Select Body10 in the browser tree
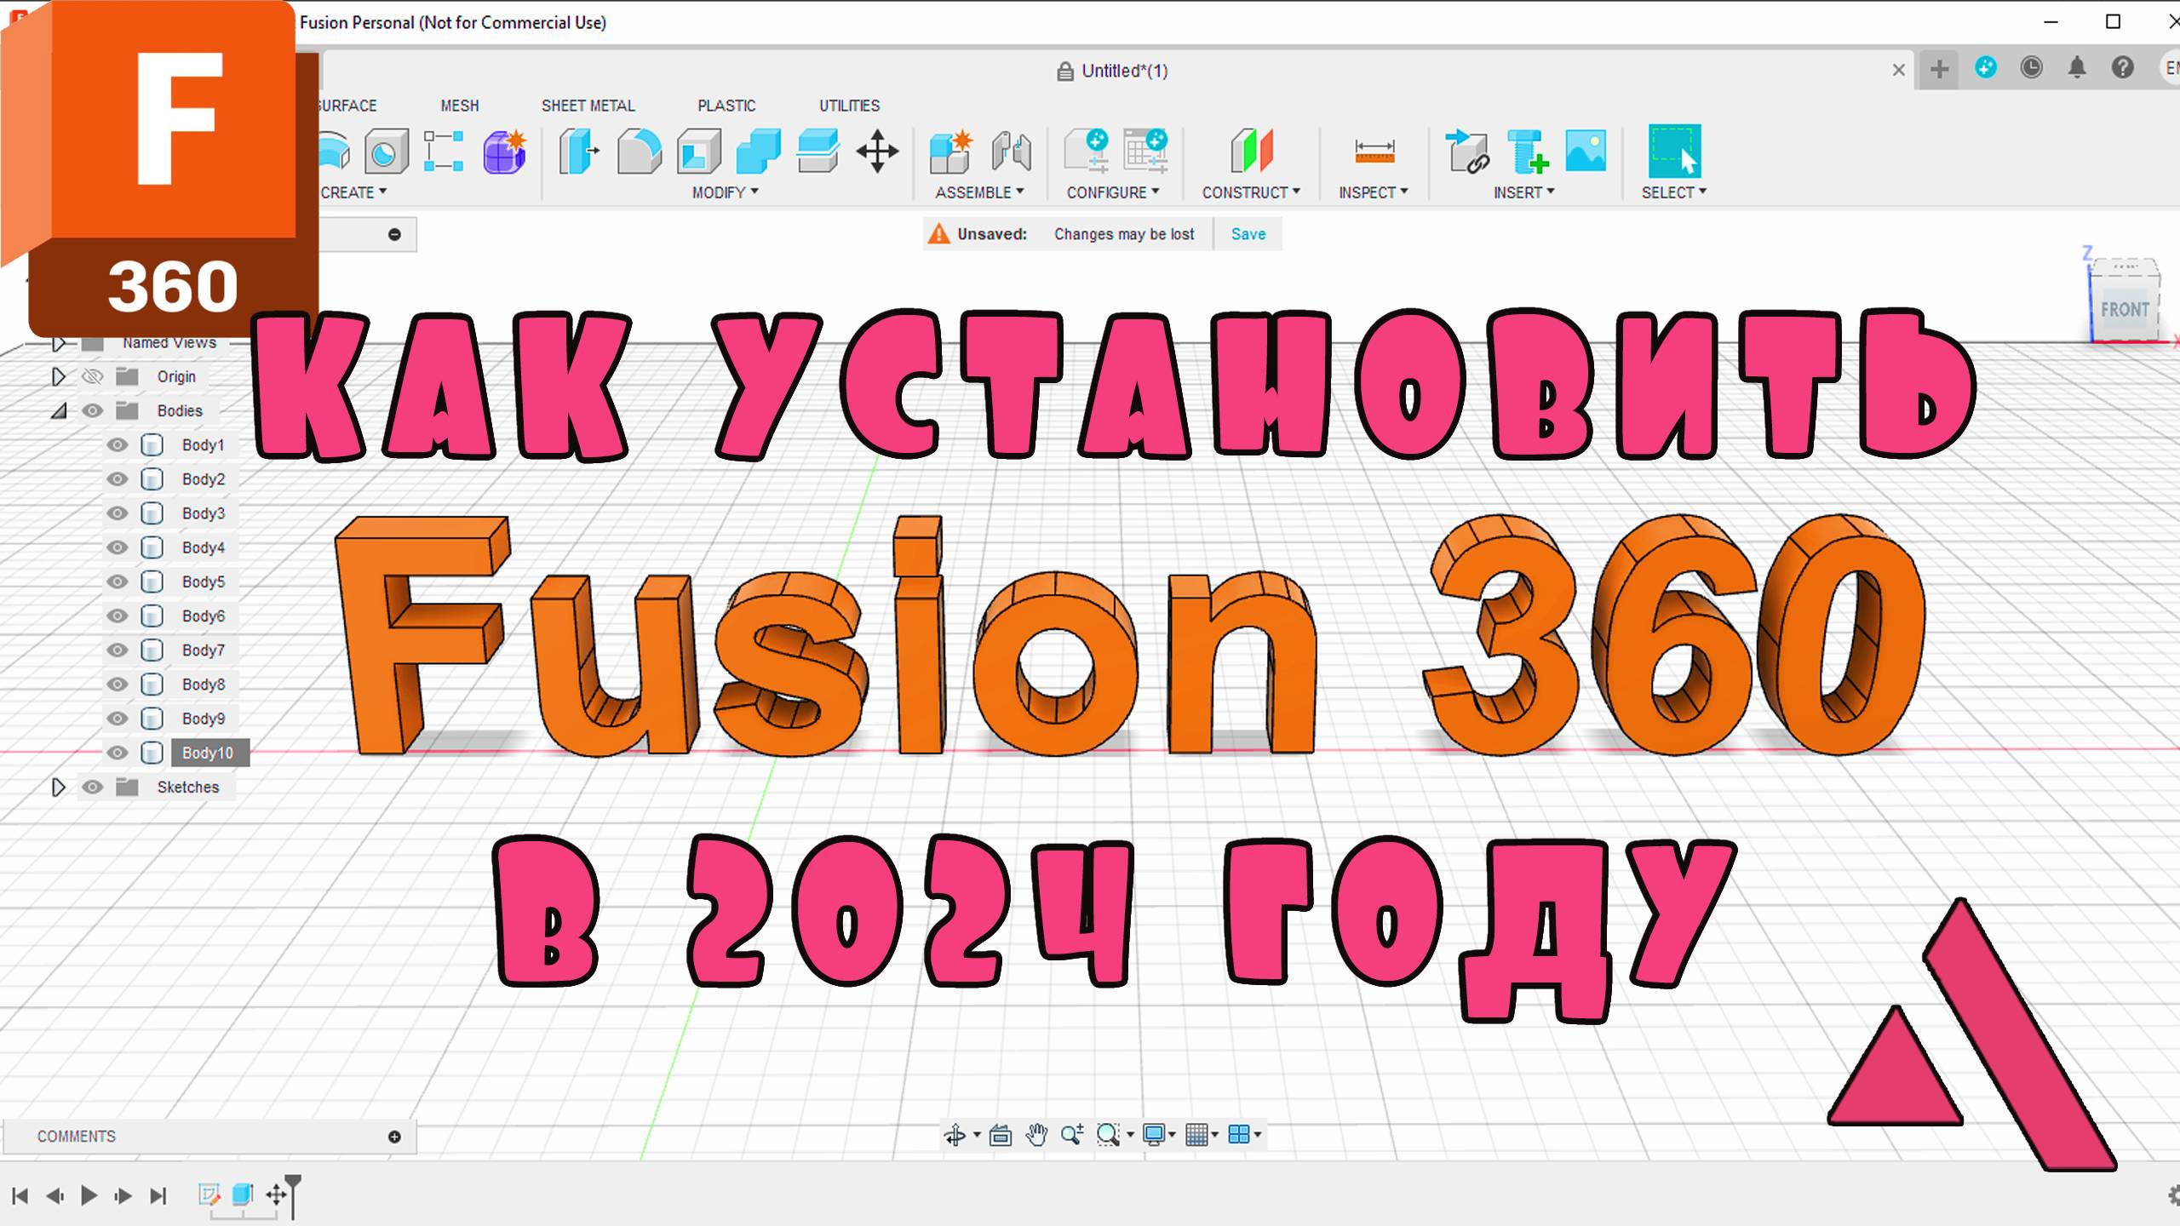2180x1226 pixels. tap(207, 753)
